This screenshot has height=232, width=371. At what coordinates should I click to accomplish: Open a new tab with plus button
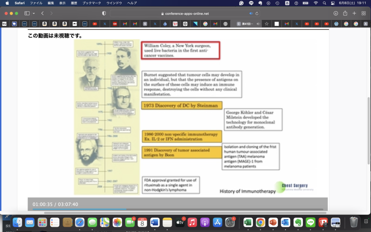click(354, 13)
